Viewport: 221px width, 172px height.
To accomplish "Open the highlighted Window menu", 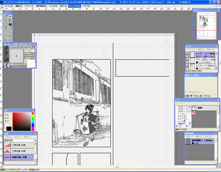I will pyautogui.click(x=74, y=6).
